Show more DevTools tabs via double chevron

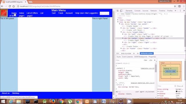pyautogui.click(x=176, y=11)
